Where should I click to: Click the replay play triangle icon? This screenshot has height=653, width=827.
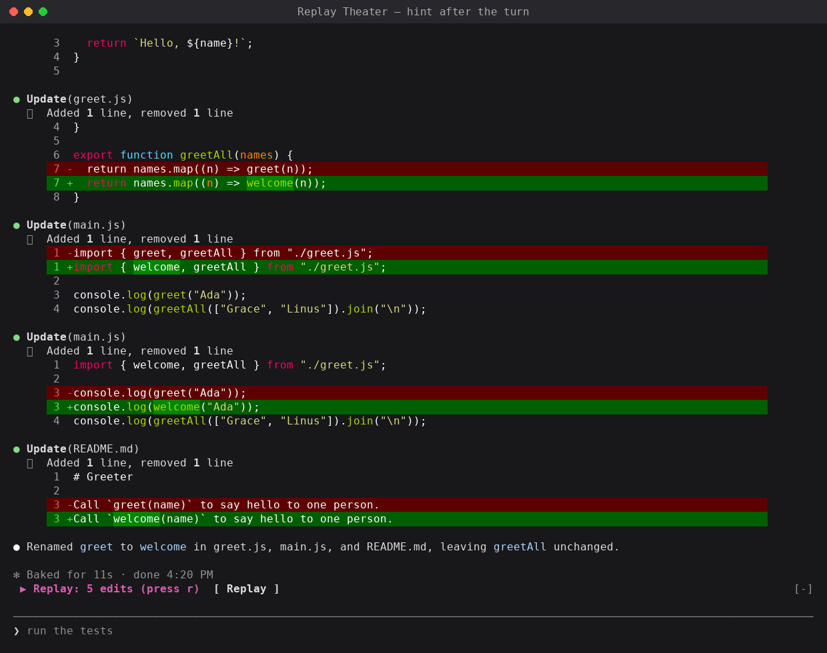pyautogui.click(x=23, y=589)
